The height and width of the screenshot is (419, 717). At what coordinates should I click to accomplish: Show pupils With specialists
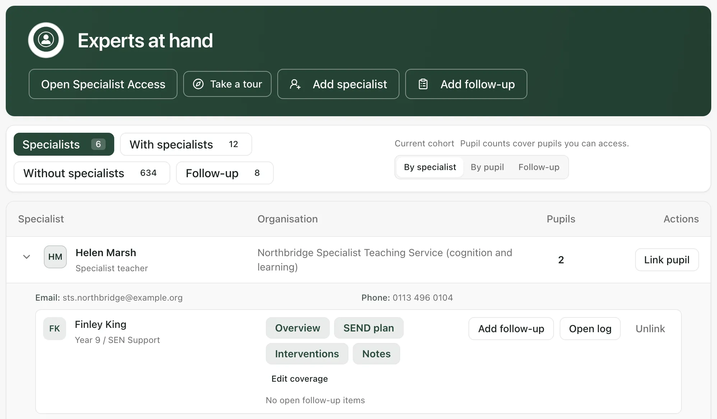point(186,144)
